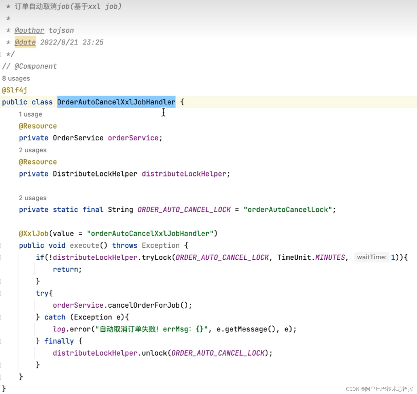Screen dimensions: 417x394
Task: Click the finally keyword
Action: (x=59, y=341)
